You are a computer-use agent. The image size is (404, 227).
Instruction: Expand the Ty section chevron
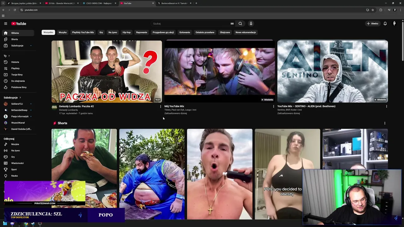tap(9, 56)
